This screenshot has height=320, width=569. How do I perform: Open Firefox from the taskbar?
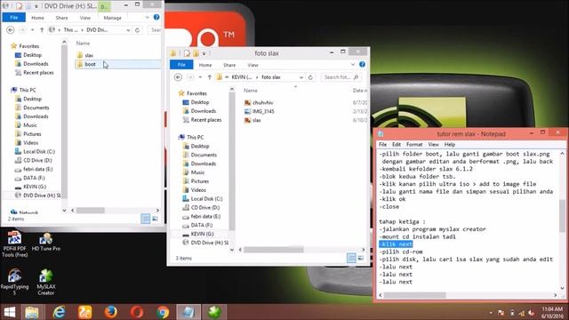(x=110, y=312)
